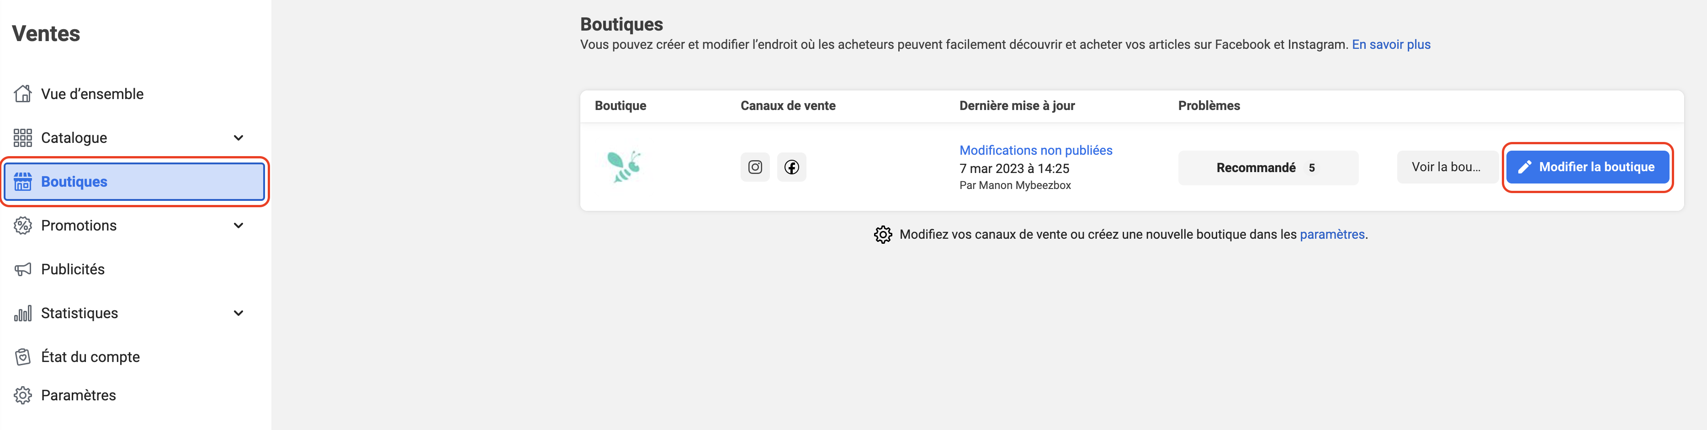
Task: Click the État du compte shield icon
Action: pos(22,357)
